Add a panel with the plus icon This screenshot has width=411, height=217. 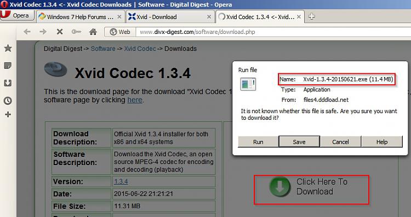pyautogui.click(x=8, y=114)
